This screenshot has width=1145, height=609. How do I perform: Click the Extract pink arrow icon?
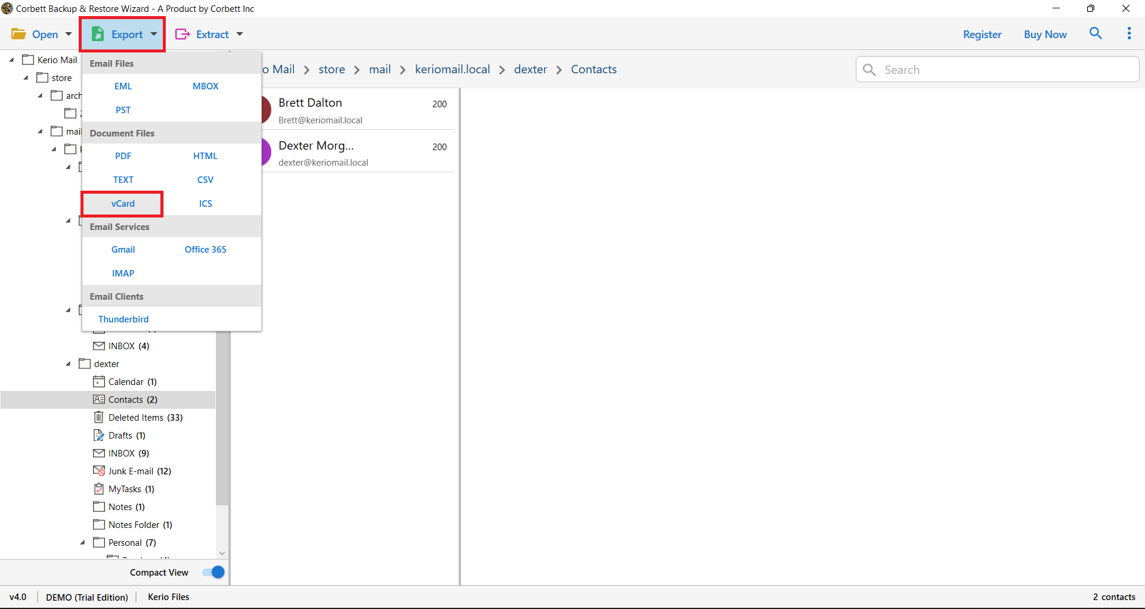(182, 34)
